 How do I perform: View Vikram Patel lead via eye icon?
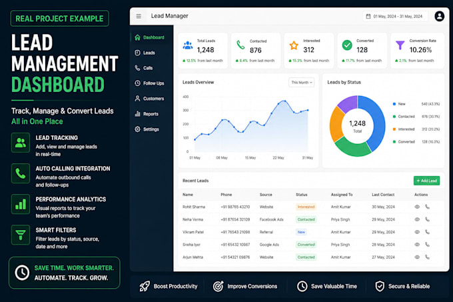(x=417, y=232)
